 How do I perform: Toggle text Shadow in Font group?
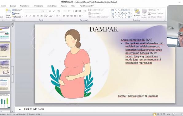tap(38, 16)
